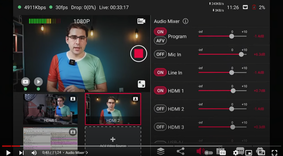
Task: Open YouTube player settings gear
Action: (x=235, y=153)
